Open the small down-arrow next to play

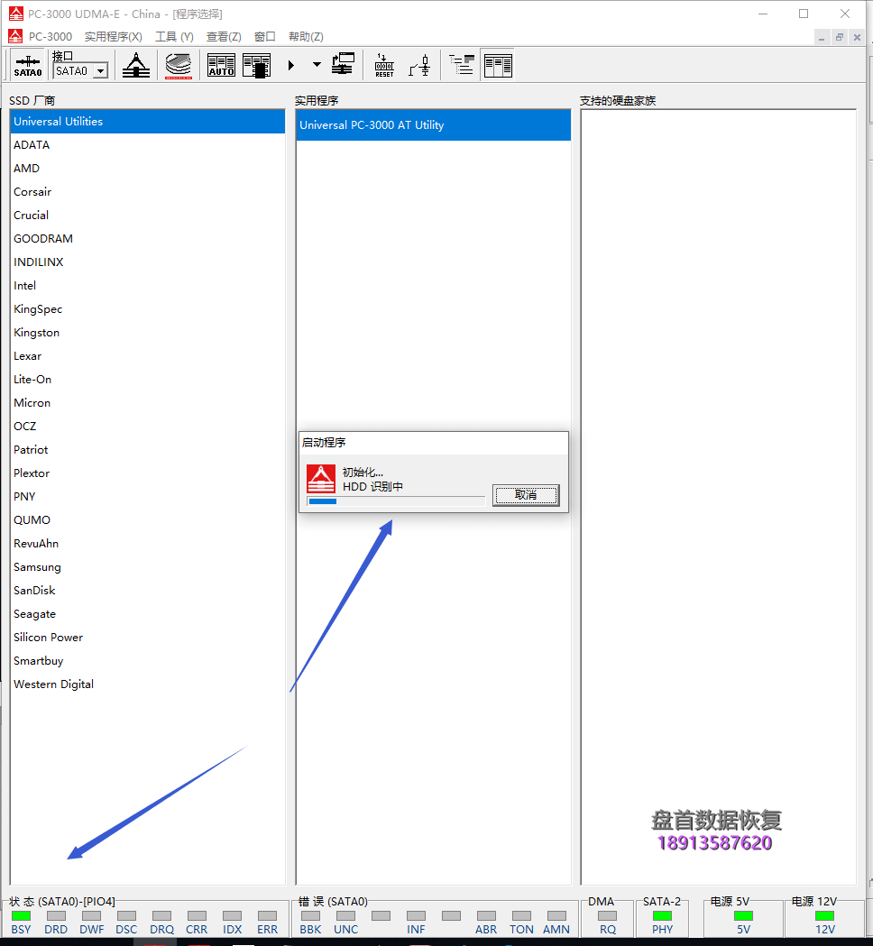pos(317,65)
